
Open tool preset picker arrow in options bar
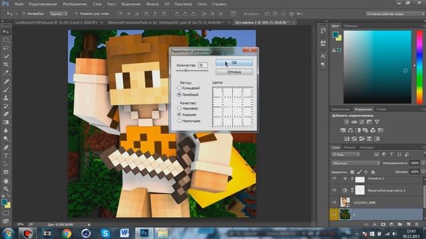(16, 13)
